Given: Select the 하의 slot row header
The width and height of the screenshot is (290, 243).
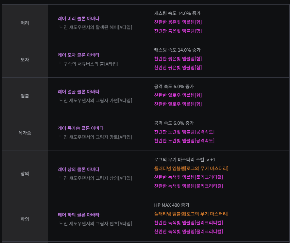Looking at the screenshot, I should (x=25, y=219).
